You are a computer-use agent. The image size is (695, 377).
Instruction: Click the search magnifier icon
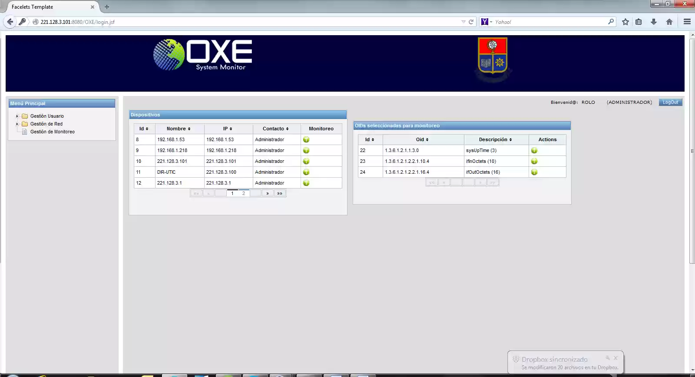point(611,21)
